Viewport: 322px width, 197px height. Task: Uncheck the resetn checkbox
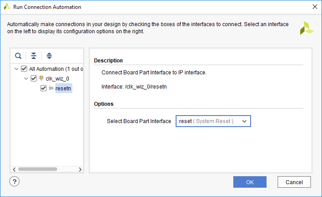point(43,88)
